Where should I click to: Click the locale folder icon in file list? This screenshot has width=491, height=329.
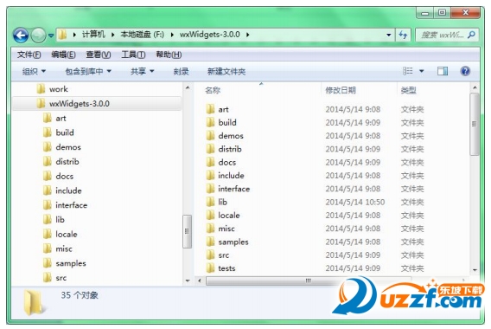tap(210, 216)
